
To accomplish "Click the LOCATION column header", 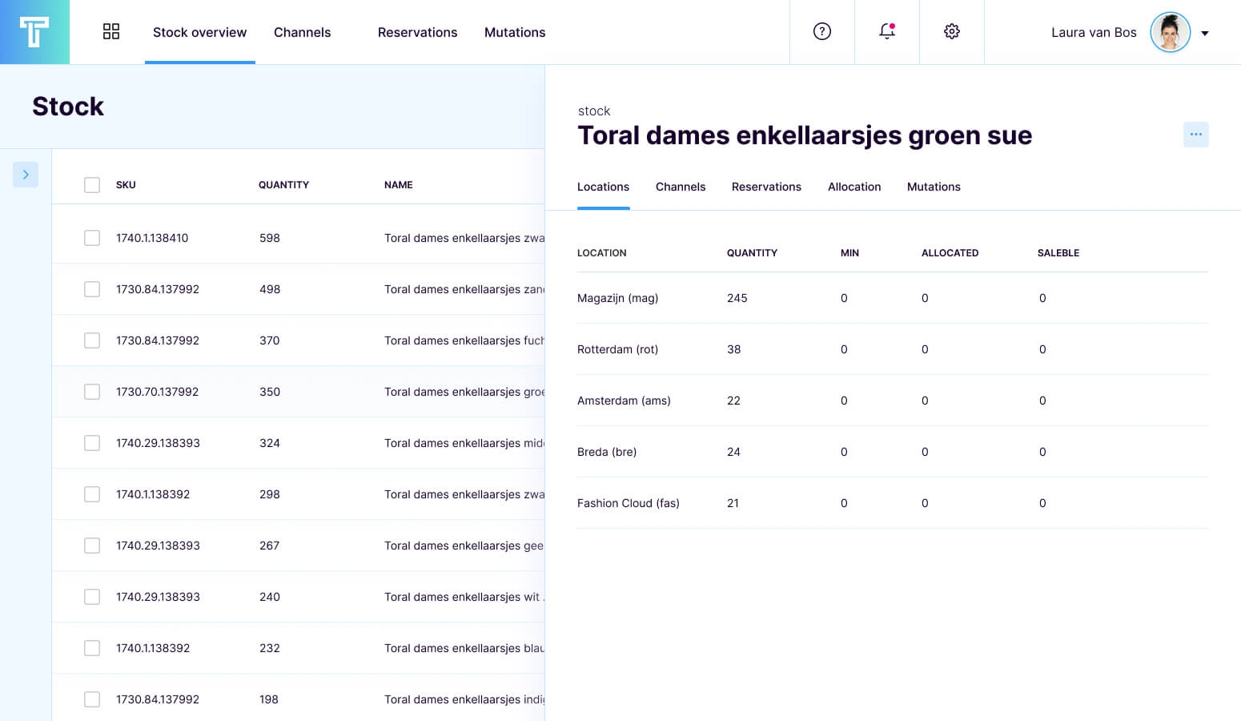I will click(602, 253).
